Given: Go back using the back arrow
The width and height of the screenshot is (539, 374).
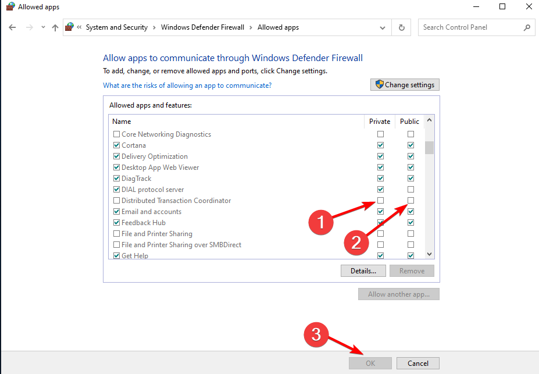Looking at the screenshot, I should tap(12, 27).
